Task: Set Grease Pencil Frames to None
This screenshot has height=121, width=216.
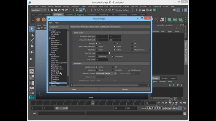Action: coord(97,47)
